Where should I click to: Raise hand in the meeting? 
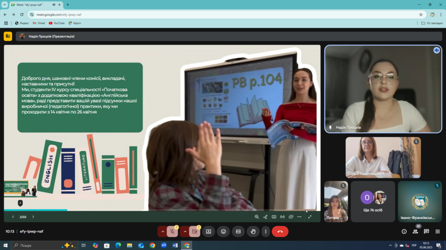tap(253, 232)
